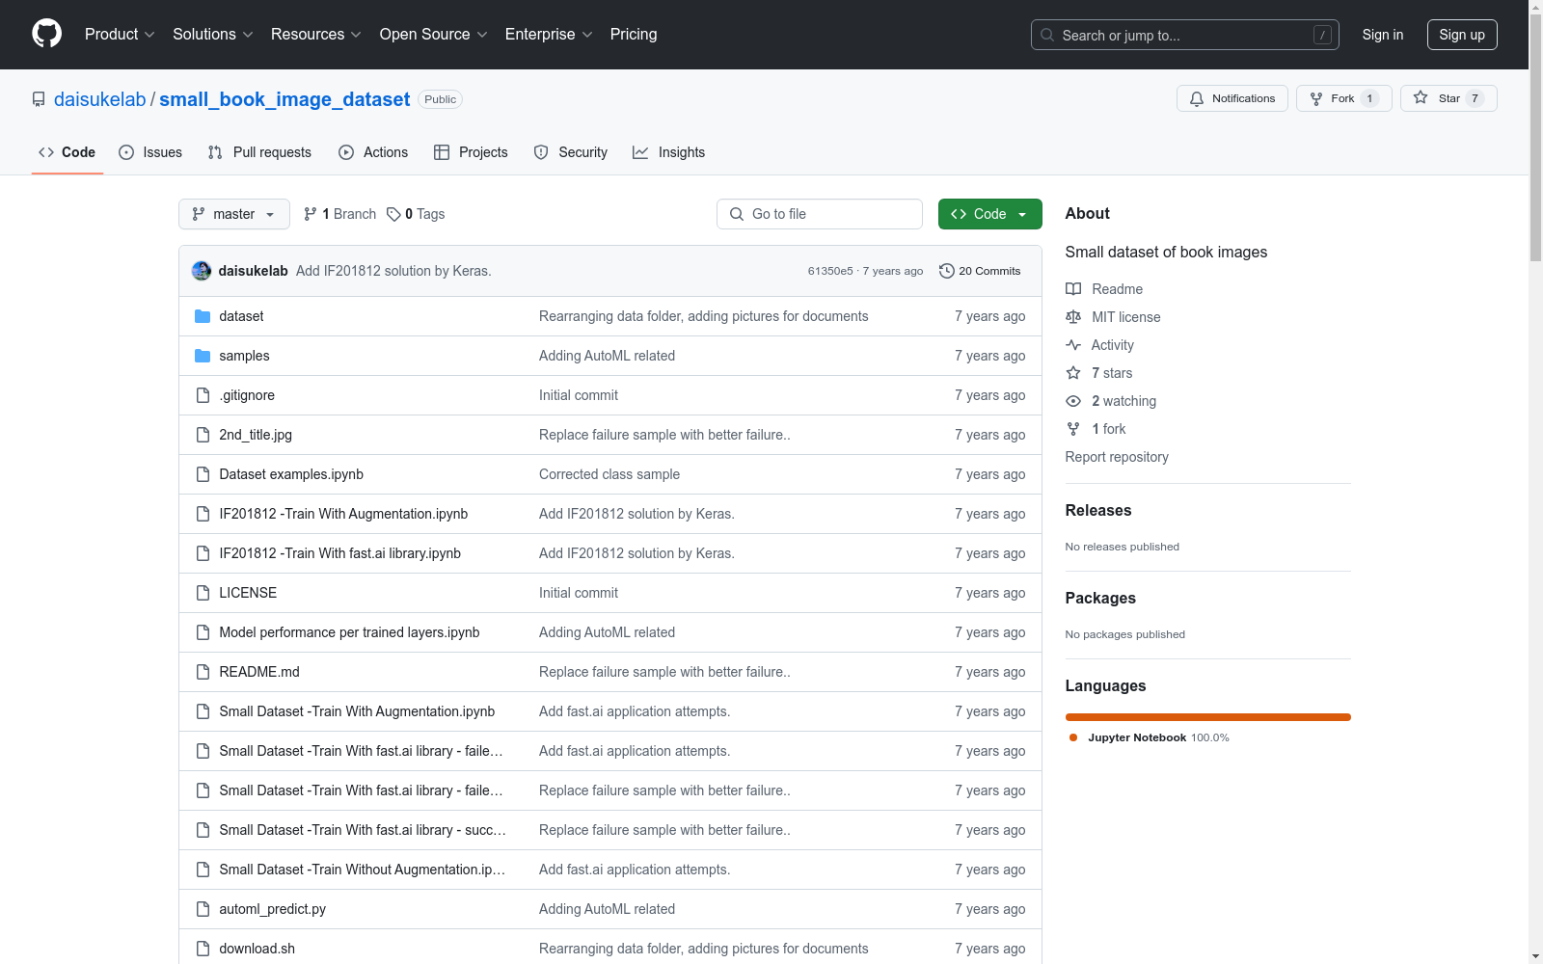The image size is (1543, 964).
Task: Open the master branch dropdown
Action: pyautogui.click(x=234, y=214)
